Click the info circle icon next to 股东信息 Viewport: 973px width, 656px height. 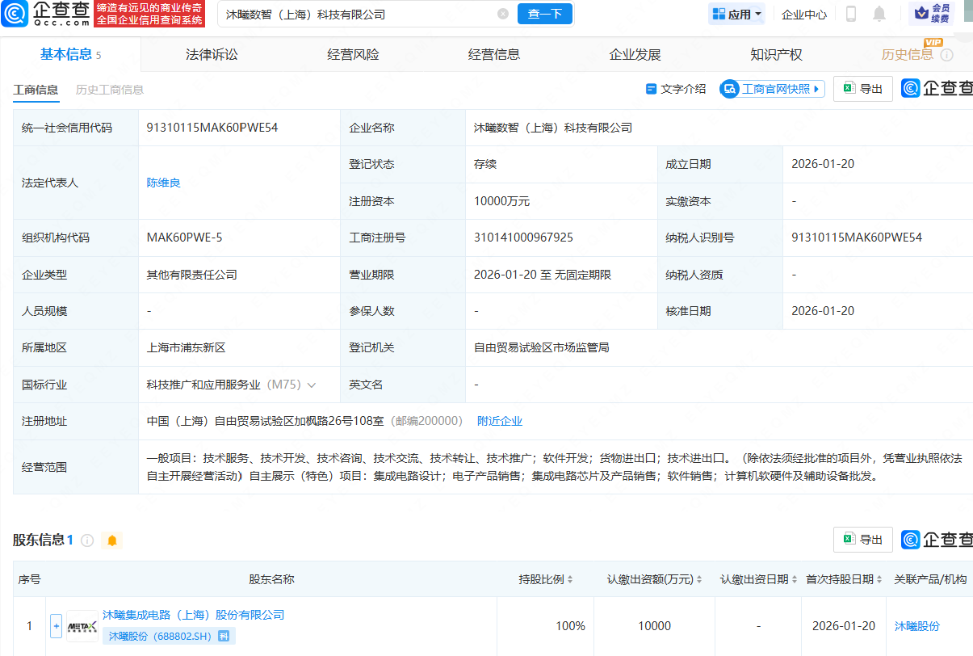point(89,540)
